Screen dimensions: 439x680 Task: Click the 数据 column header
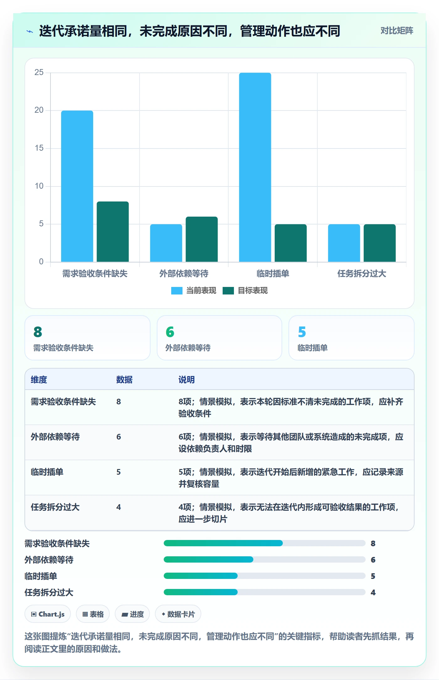[x=124, y=380]
